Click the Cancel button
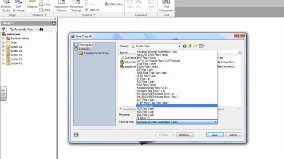The image size is (284, 159). point(233,135)
